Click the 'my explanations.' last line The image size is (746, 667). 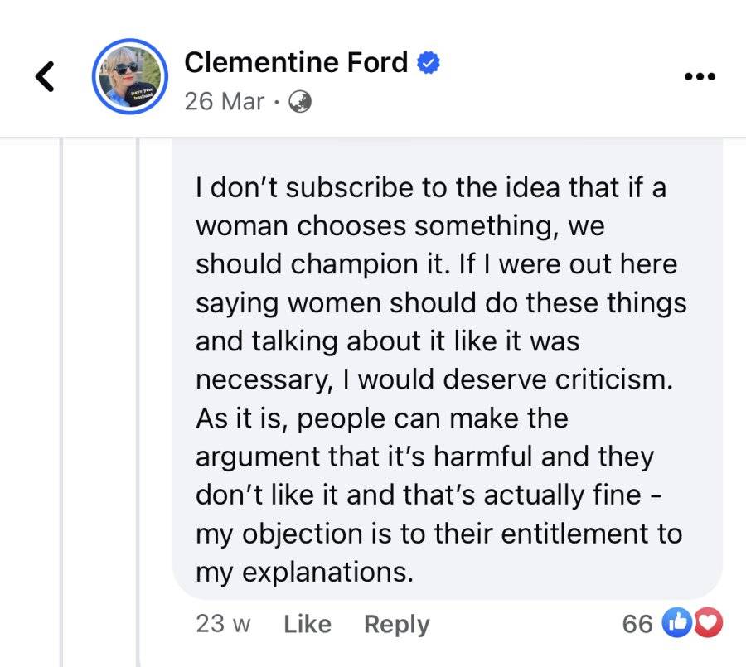click(304, 573)
